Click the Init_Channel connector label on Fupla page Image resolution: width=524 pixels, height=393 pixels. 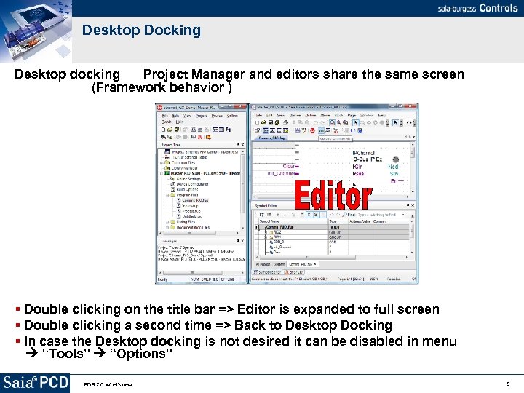281,173
